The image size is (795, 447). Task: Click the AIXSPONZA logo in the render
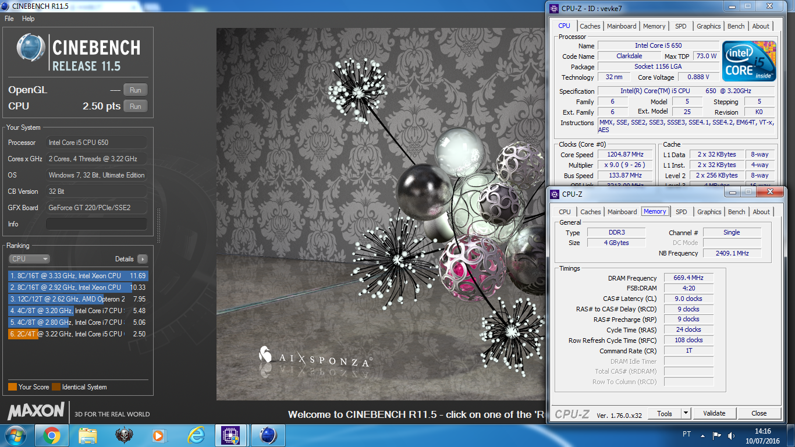point(315,357)
